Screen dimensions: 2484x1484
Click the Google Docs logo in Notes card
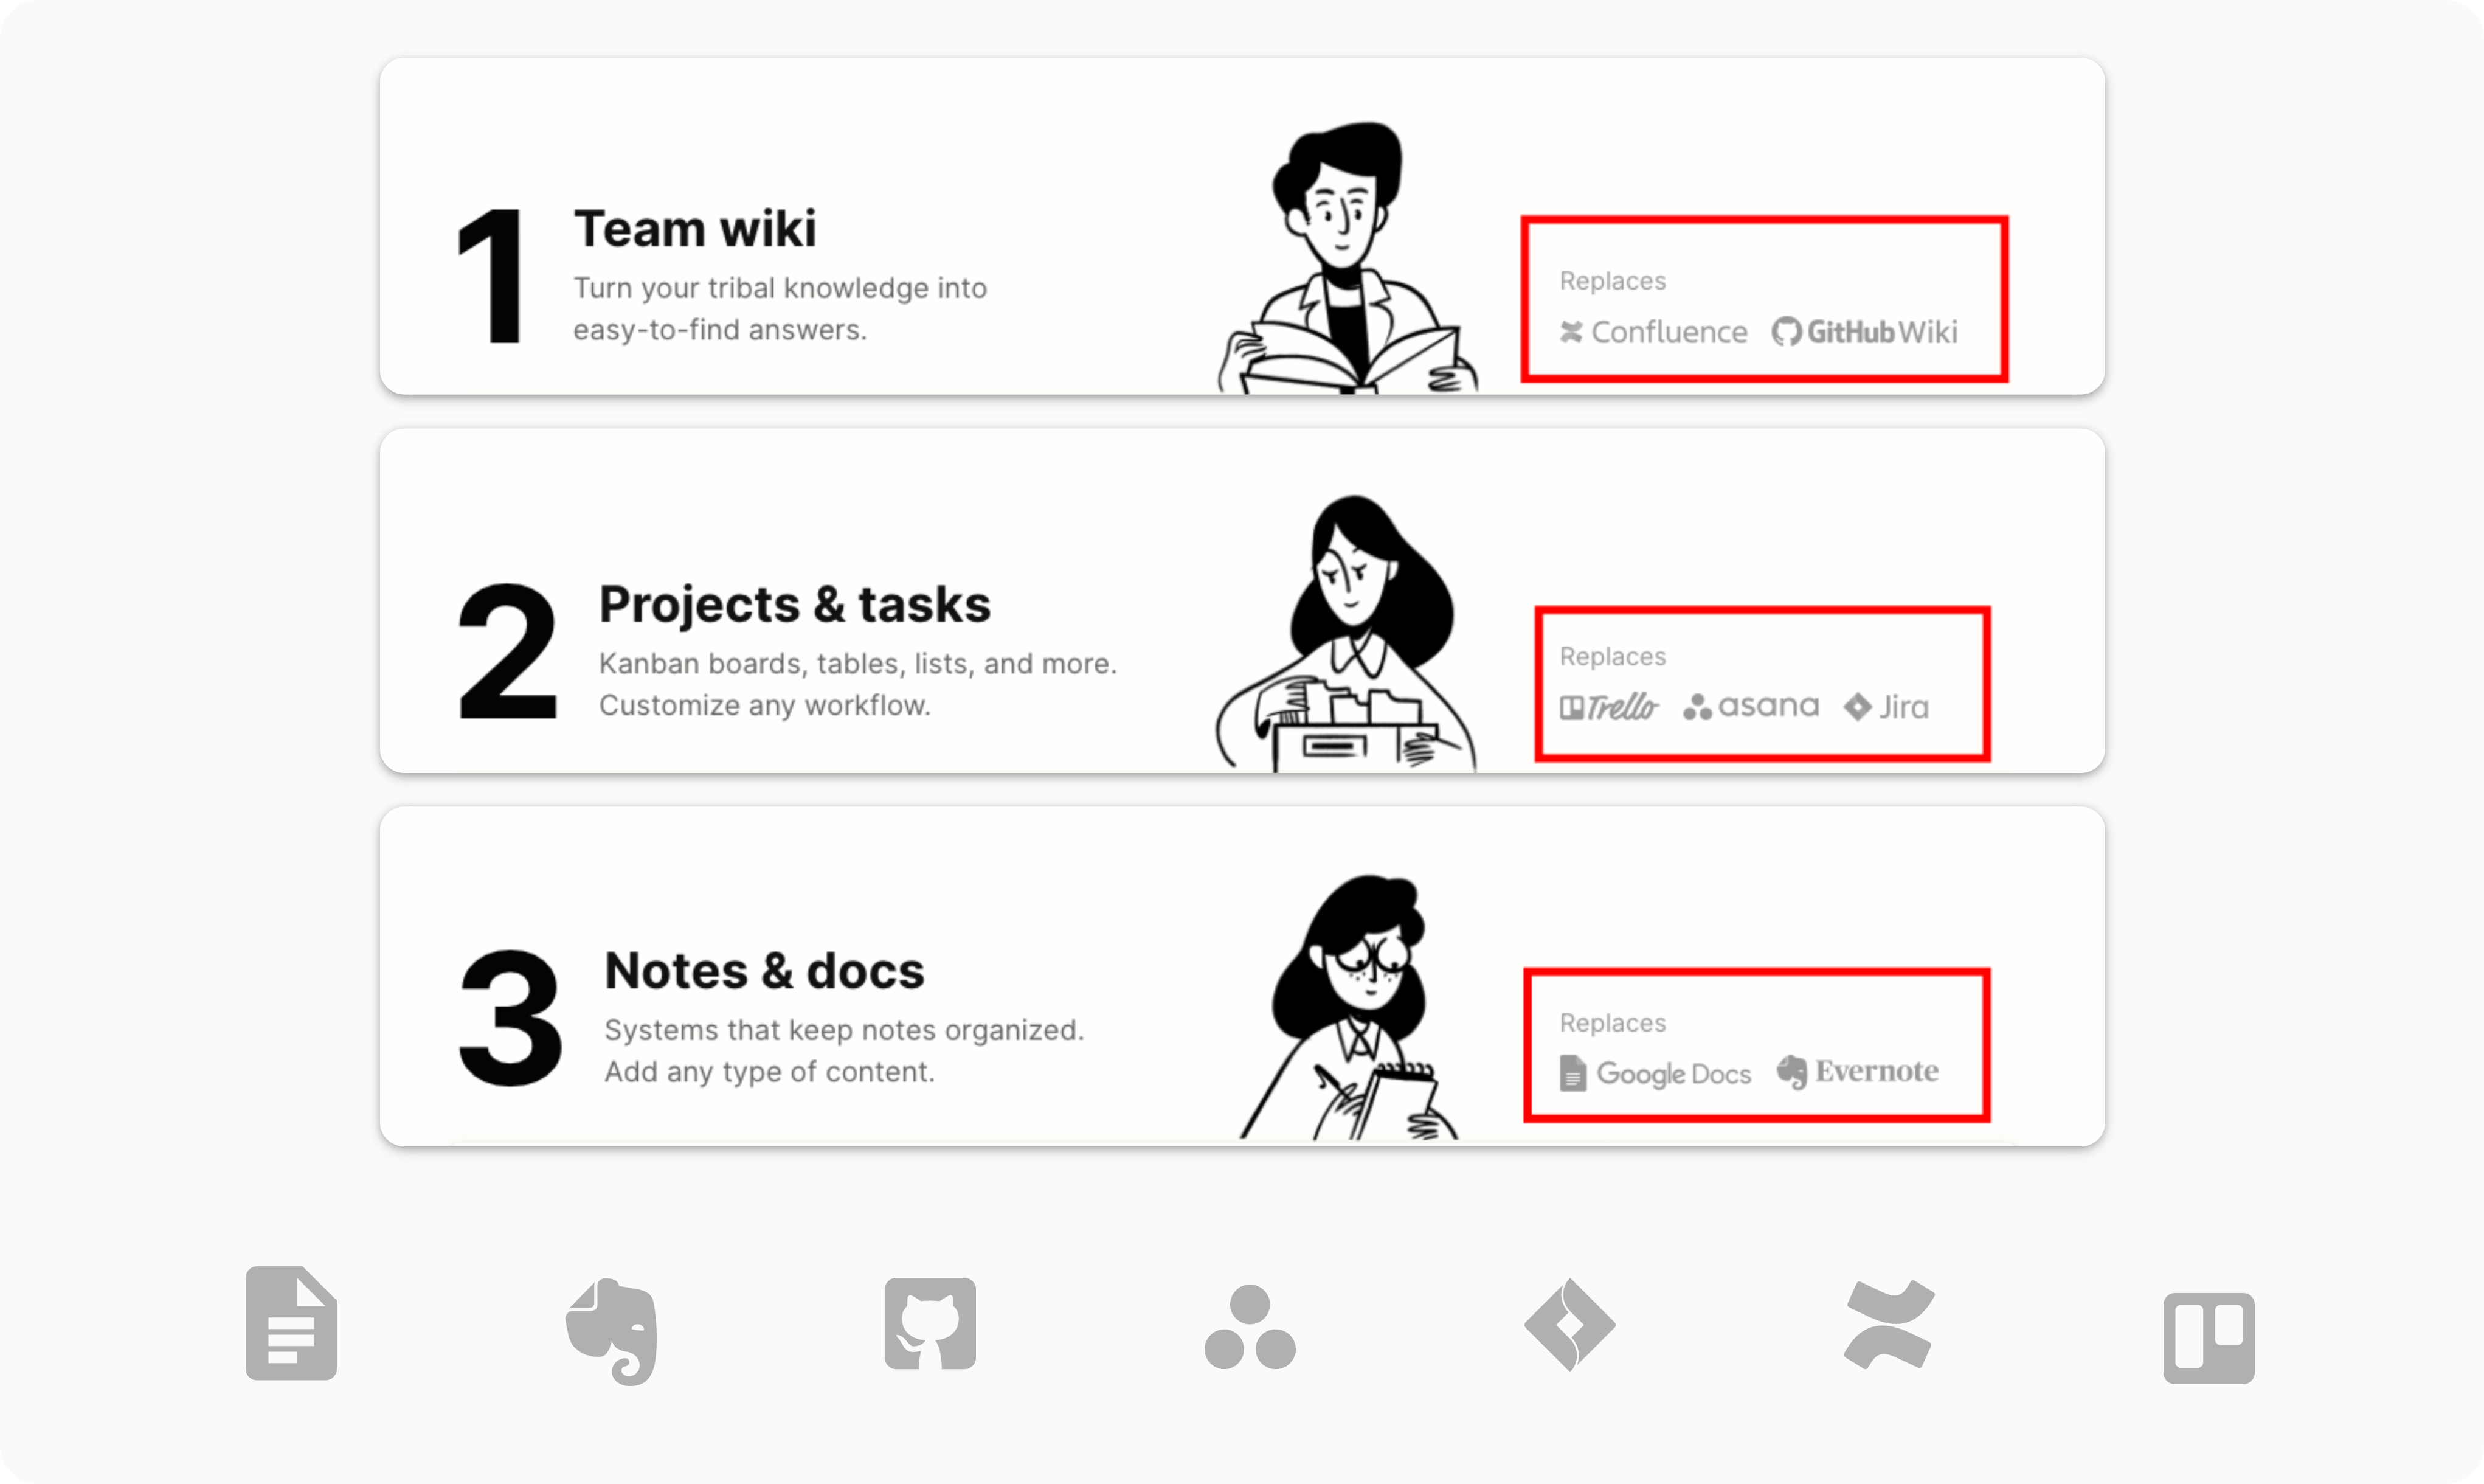coord(1655,1073)
